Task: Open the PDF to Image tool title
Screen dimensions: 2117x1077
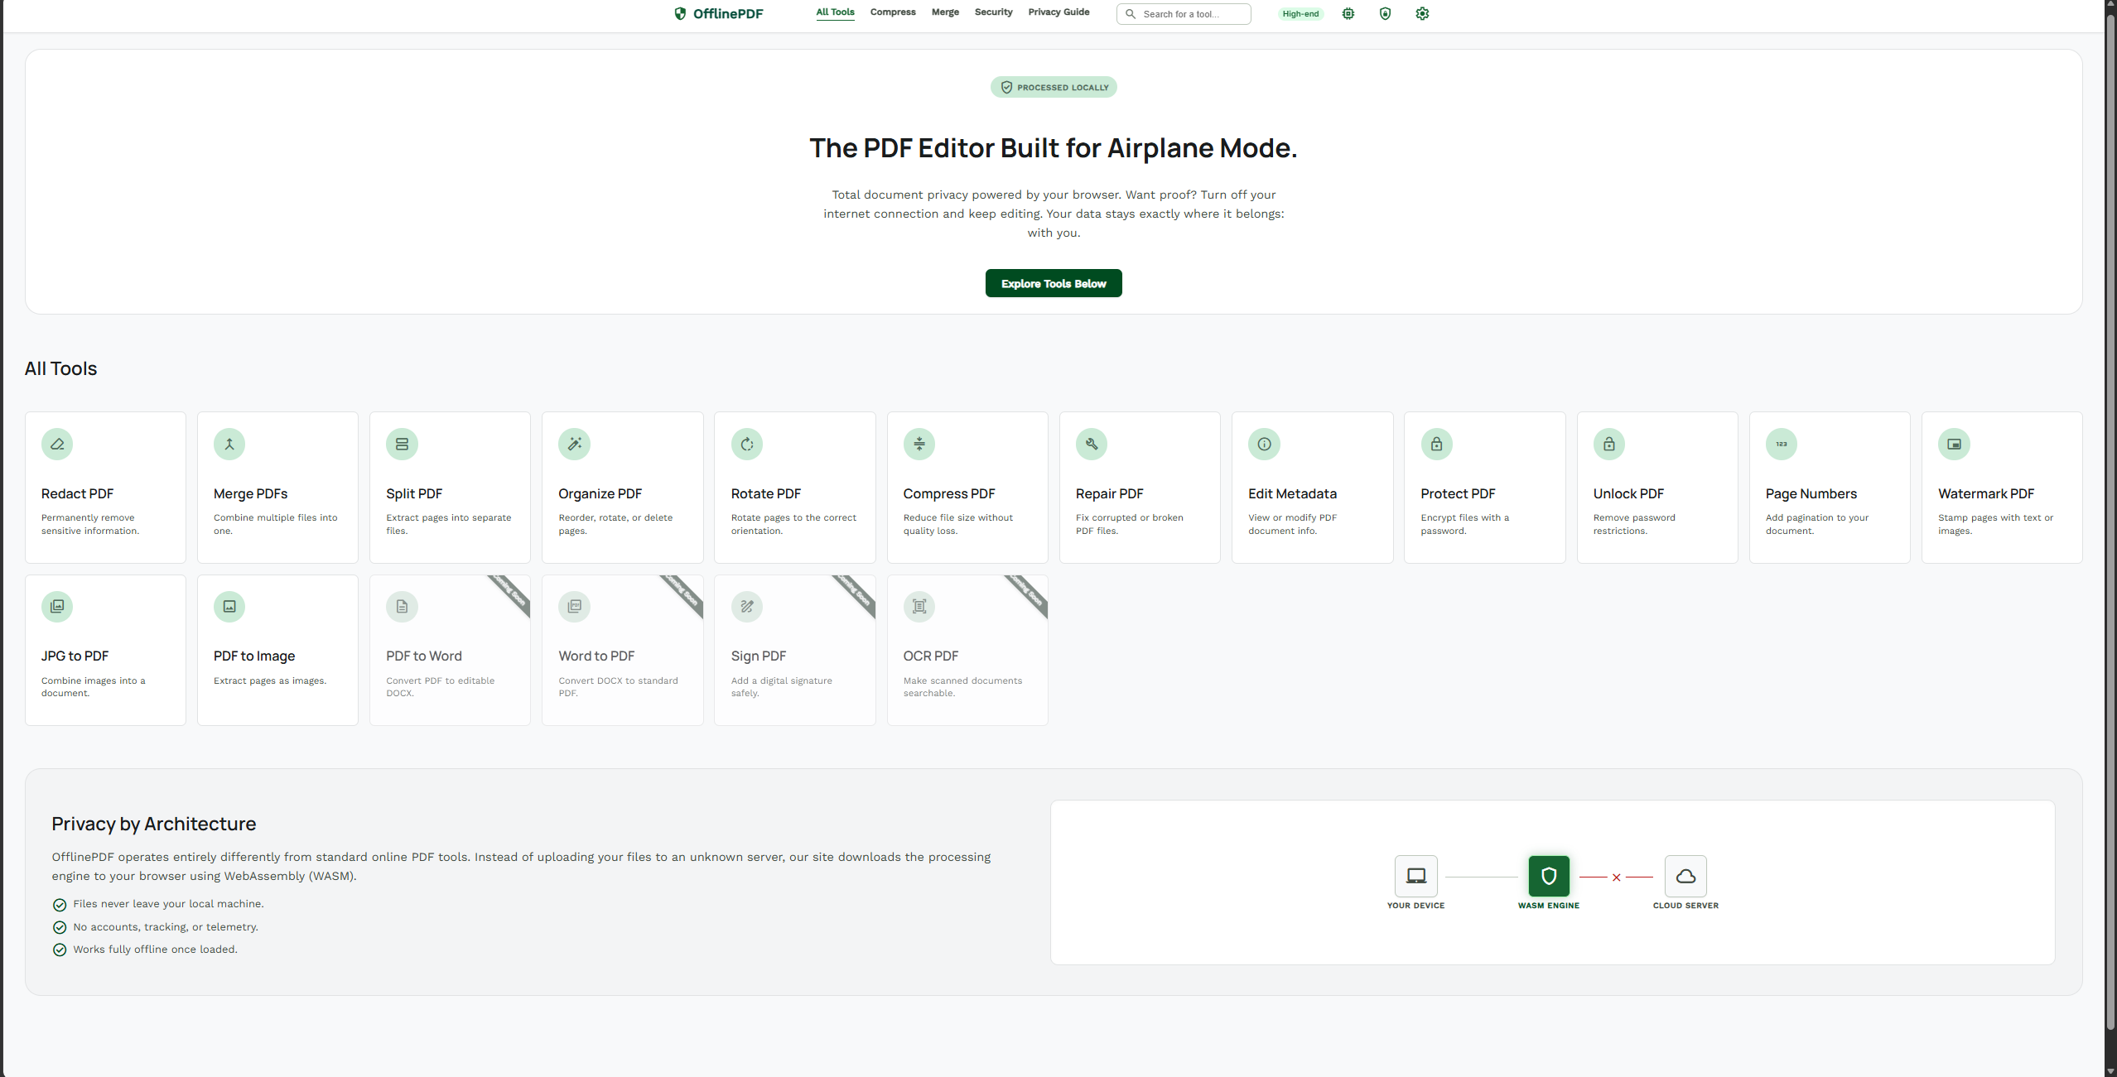Action: coord(254,656)
